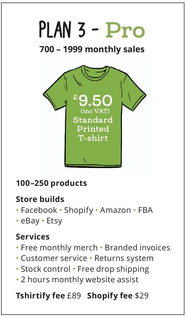
Task: Click the Tshirtify fee £89 text
Action: point(49,296)
